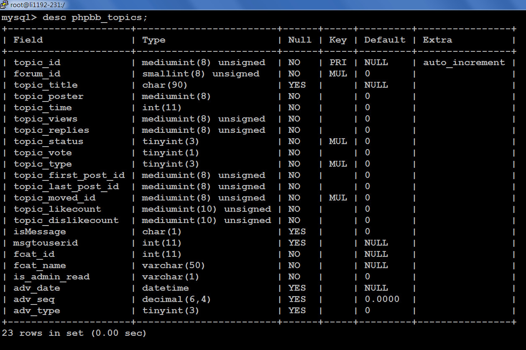Select the 'topic_dislikecount' field name
This screenshot has height=350, width=526.
pyautogui.click(x=66, y=220)
